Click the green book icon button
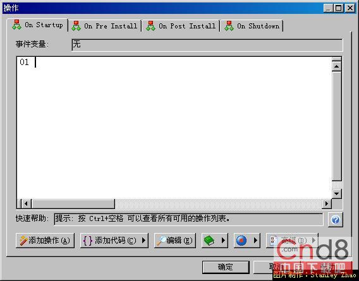 (x=209, y=241)
